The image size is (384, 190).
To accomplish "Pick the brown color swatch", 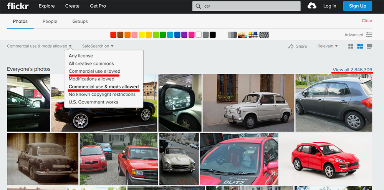I will (x=120, y=35).
